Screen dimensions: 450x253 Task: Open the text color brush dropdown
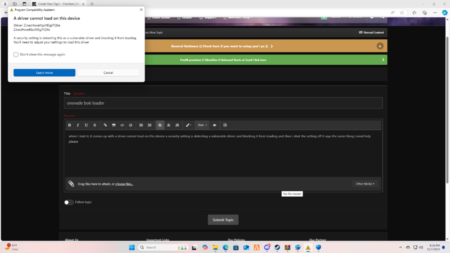[x=188, y=125]
